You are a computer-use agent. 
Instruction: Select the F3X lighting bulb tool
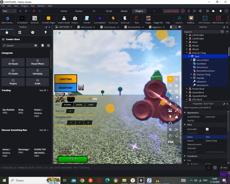(170, 117)
